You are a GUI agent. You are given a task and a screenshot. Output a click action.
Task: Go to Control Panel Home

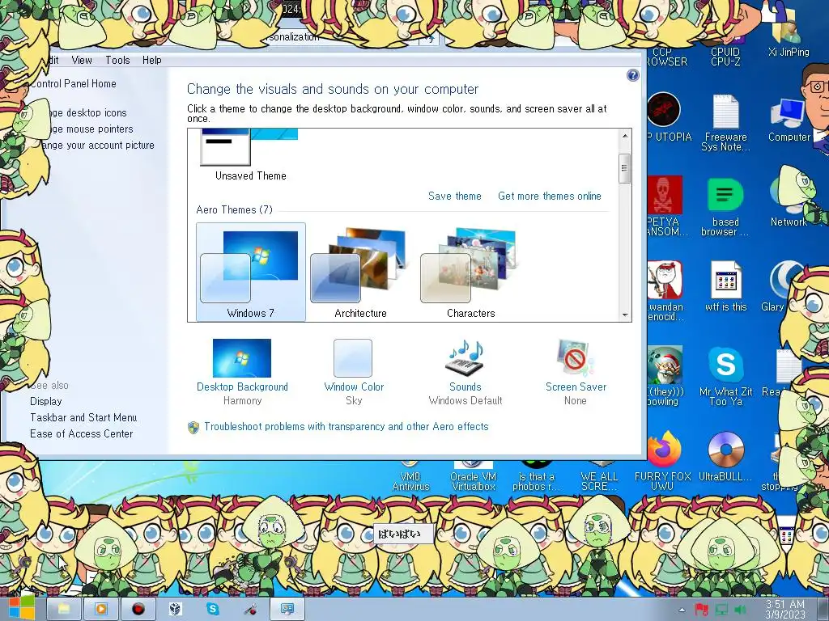(73, 83)
